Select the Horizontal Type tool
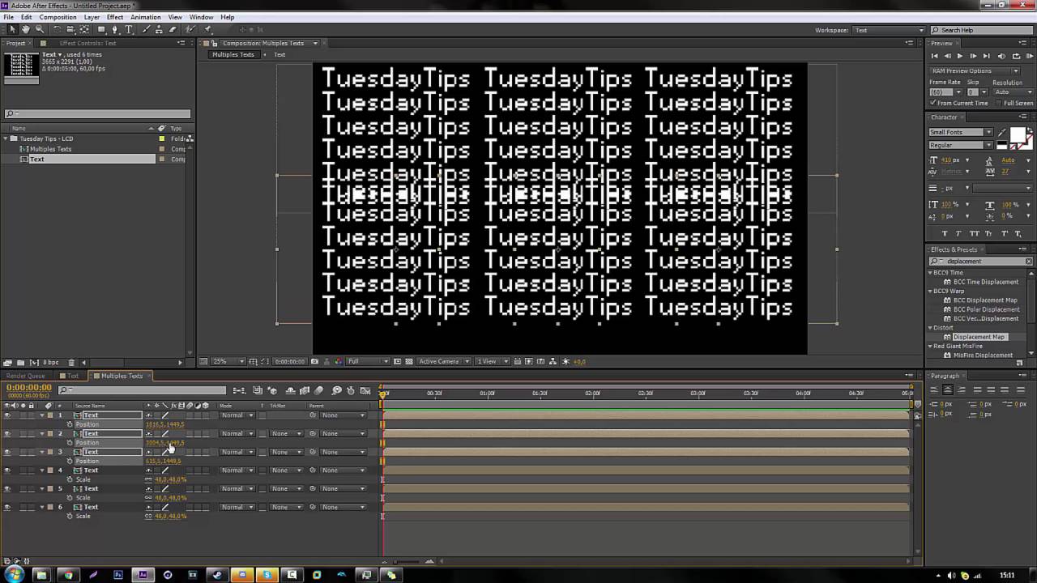This screenshot has height=583, width=1037. tap(129, 29)
